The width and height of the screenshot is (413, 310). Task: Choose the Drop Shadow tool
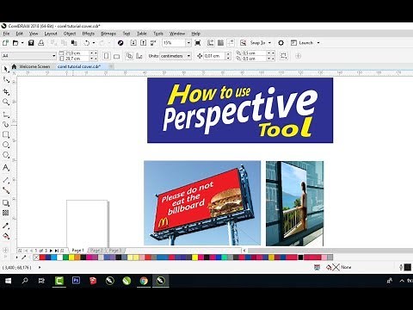[x=6, y=203]
